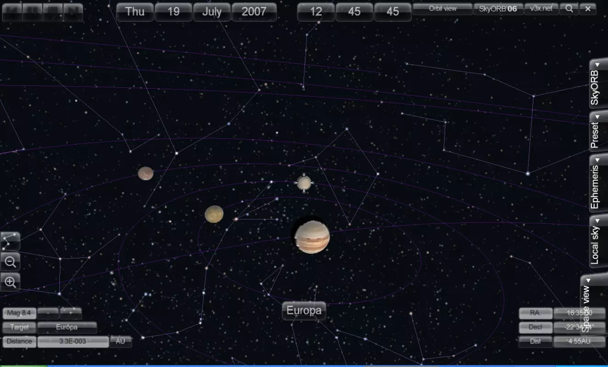The image size is (608, 367).
Task: Expand the Preset side tab
Action: (598, 131)
